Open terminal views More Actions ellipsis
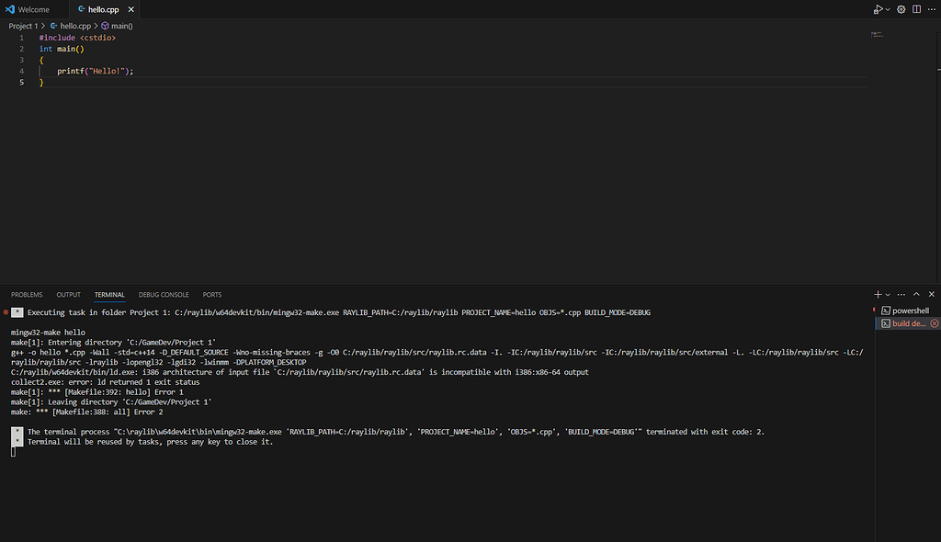The width and height of the screenshot is (941, 542). (x=901, y=294)
